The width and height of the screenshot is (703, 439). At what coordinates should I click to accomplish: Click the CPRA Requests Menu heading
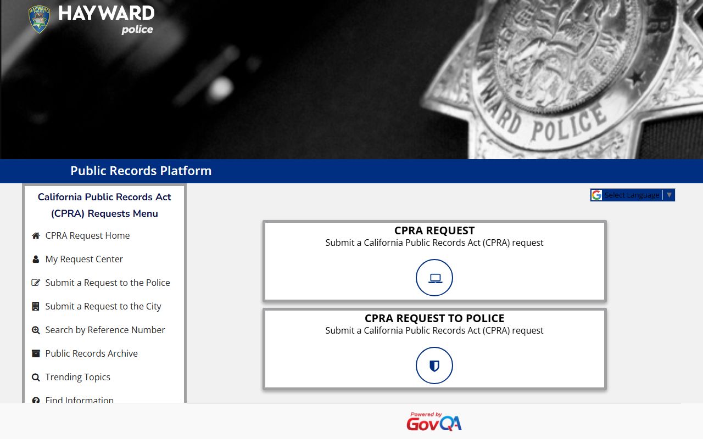[104, 205]
